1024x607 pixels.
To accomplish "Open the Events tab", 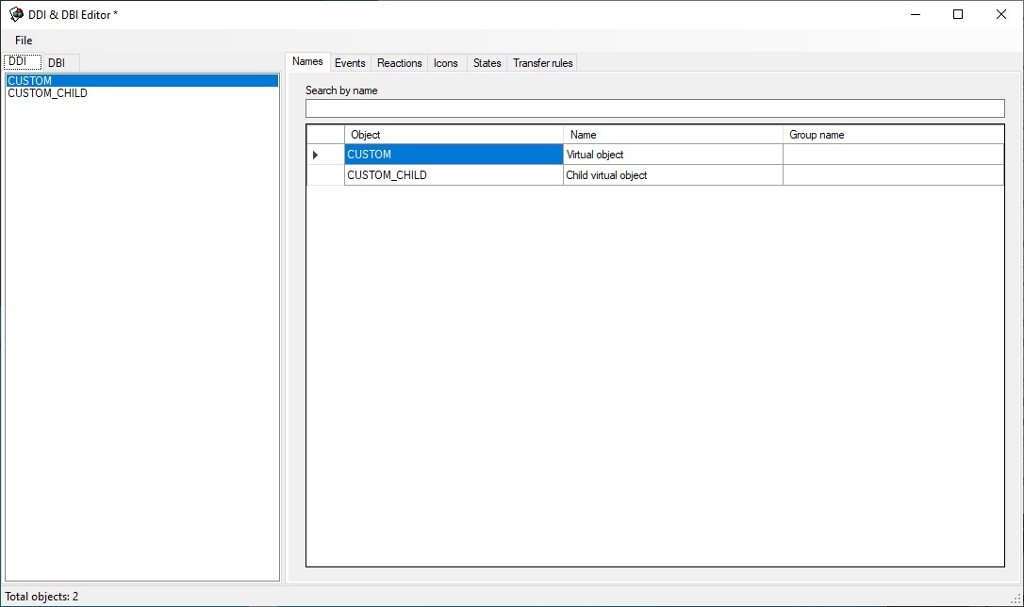I will [350, 63].
